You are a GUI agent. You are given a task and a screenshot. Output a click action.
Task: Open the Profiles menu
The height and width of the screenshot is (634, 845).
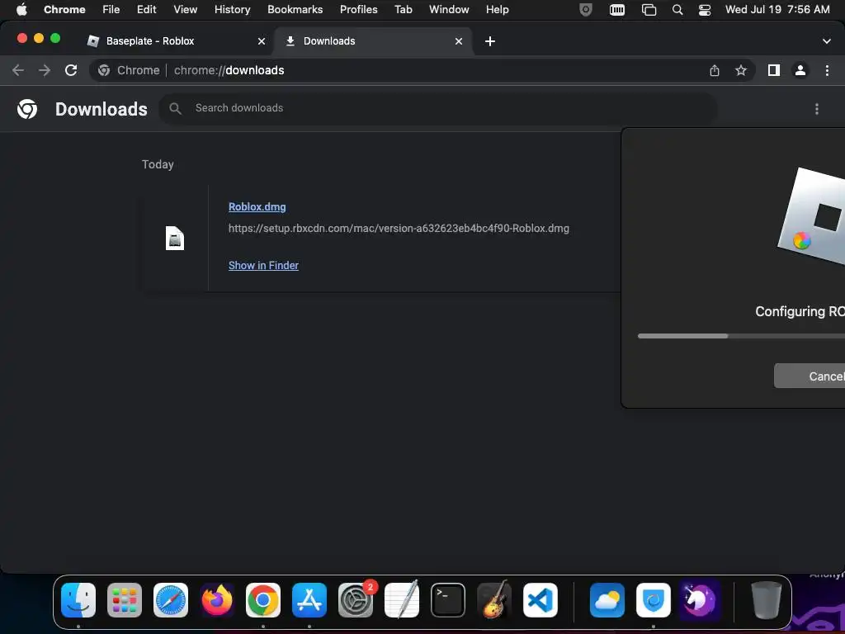359,10
